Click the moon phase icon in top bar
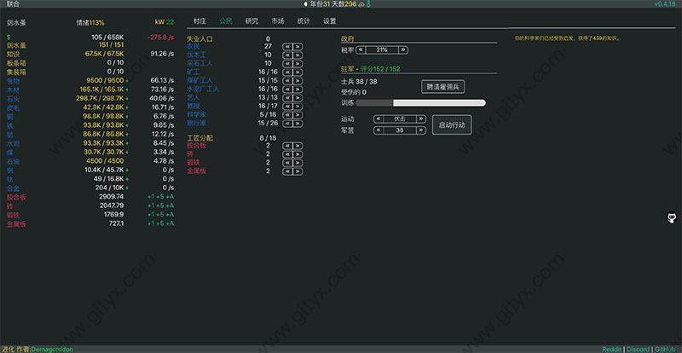Image resolution: width=682 pixels, height=353 pixels. coord(306,4)
